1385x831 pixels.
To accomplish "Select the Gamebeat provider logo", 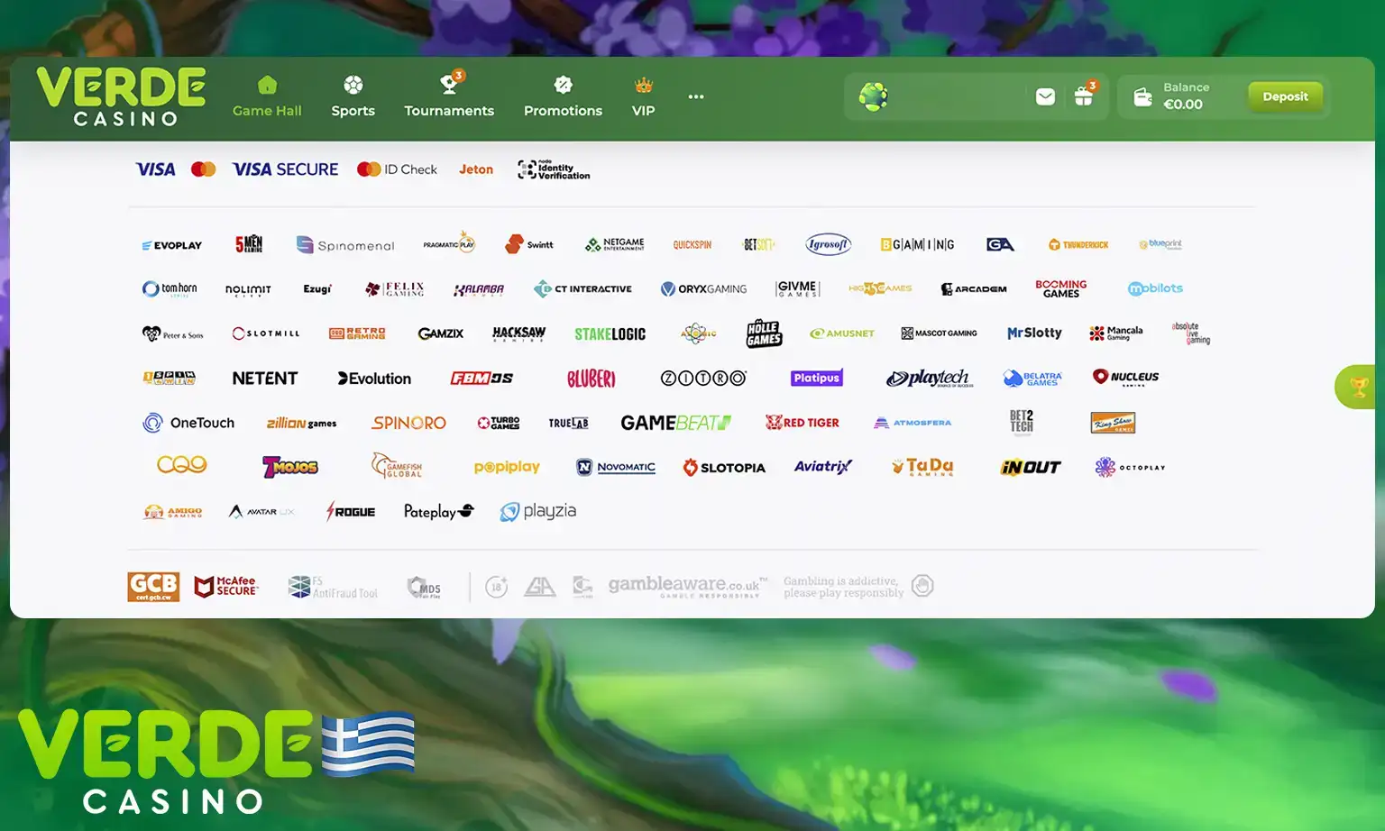I will 675,423.
